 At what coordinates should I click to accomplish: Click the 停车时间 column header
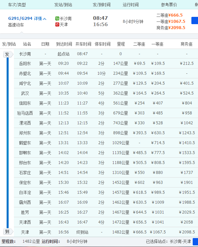tap(103, 44)
